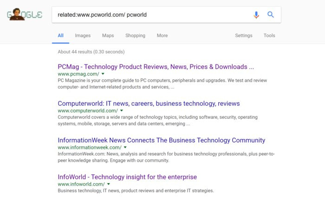325x198 pixels.
Task: Open the Shopping results tab
Action: click(x=135, y=36)
